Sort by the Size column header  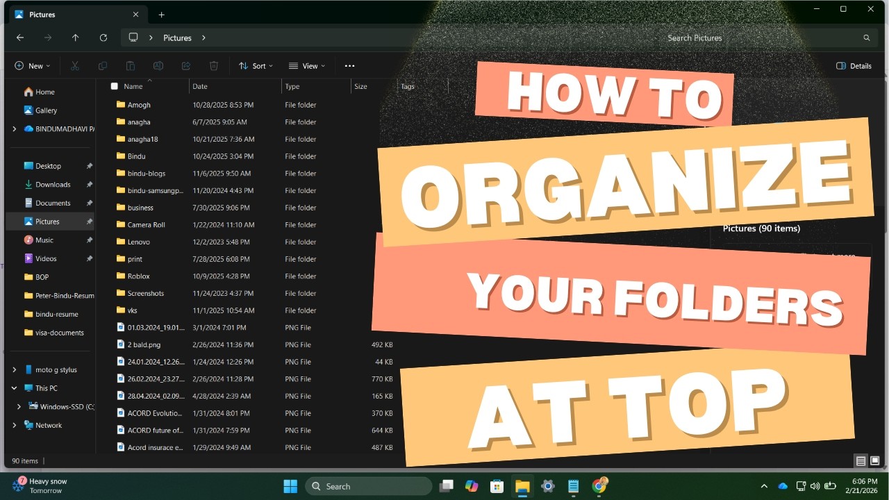click(360, 86)
